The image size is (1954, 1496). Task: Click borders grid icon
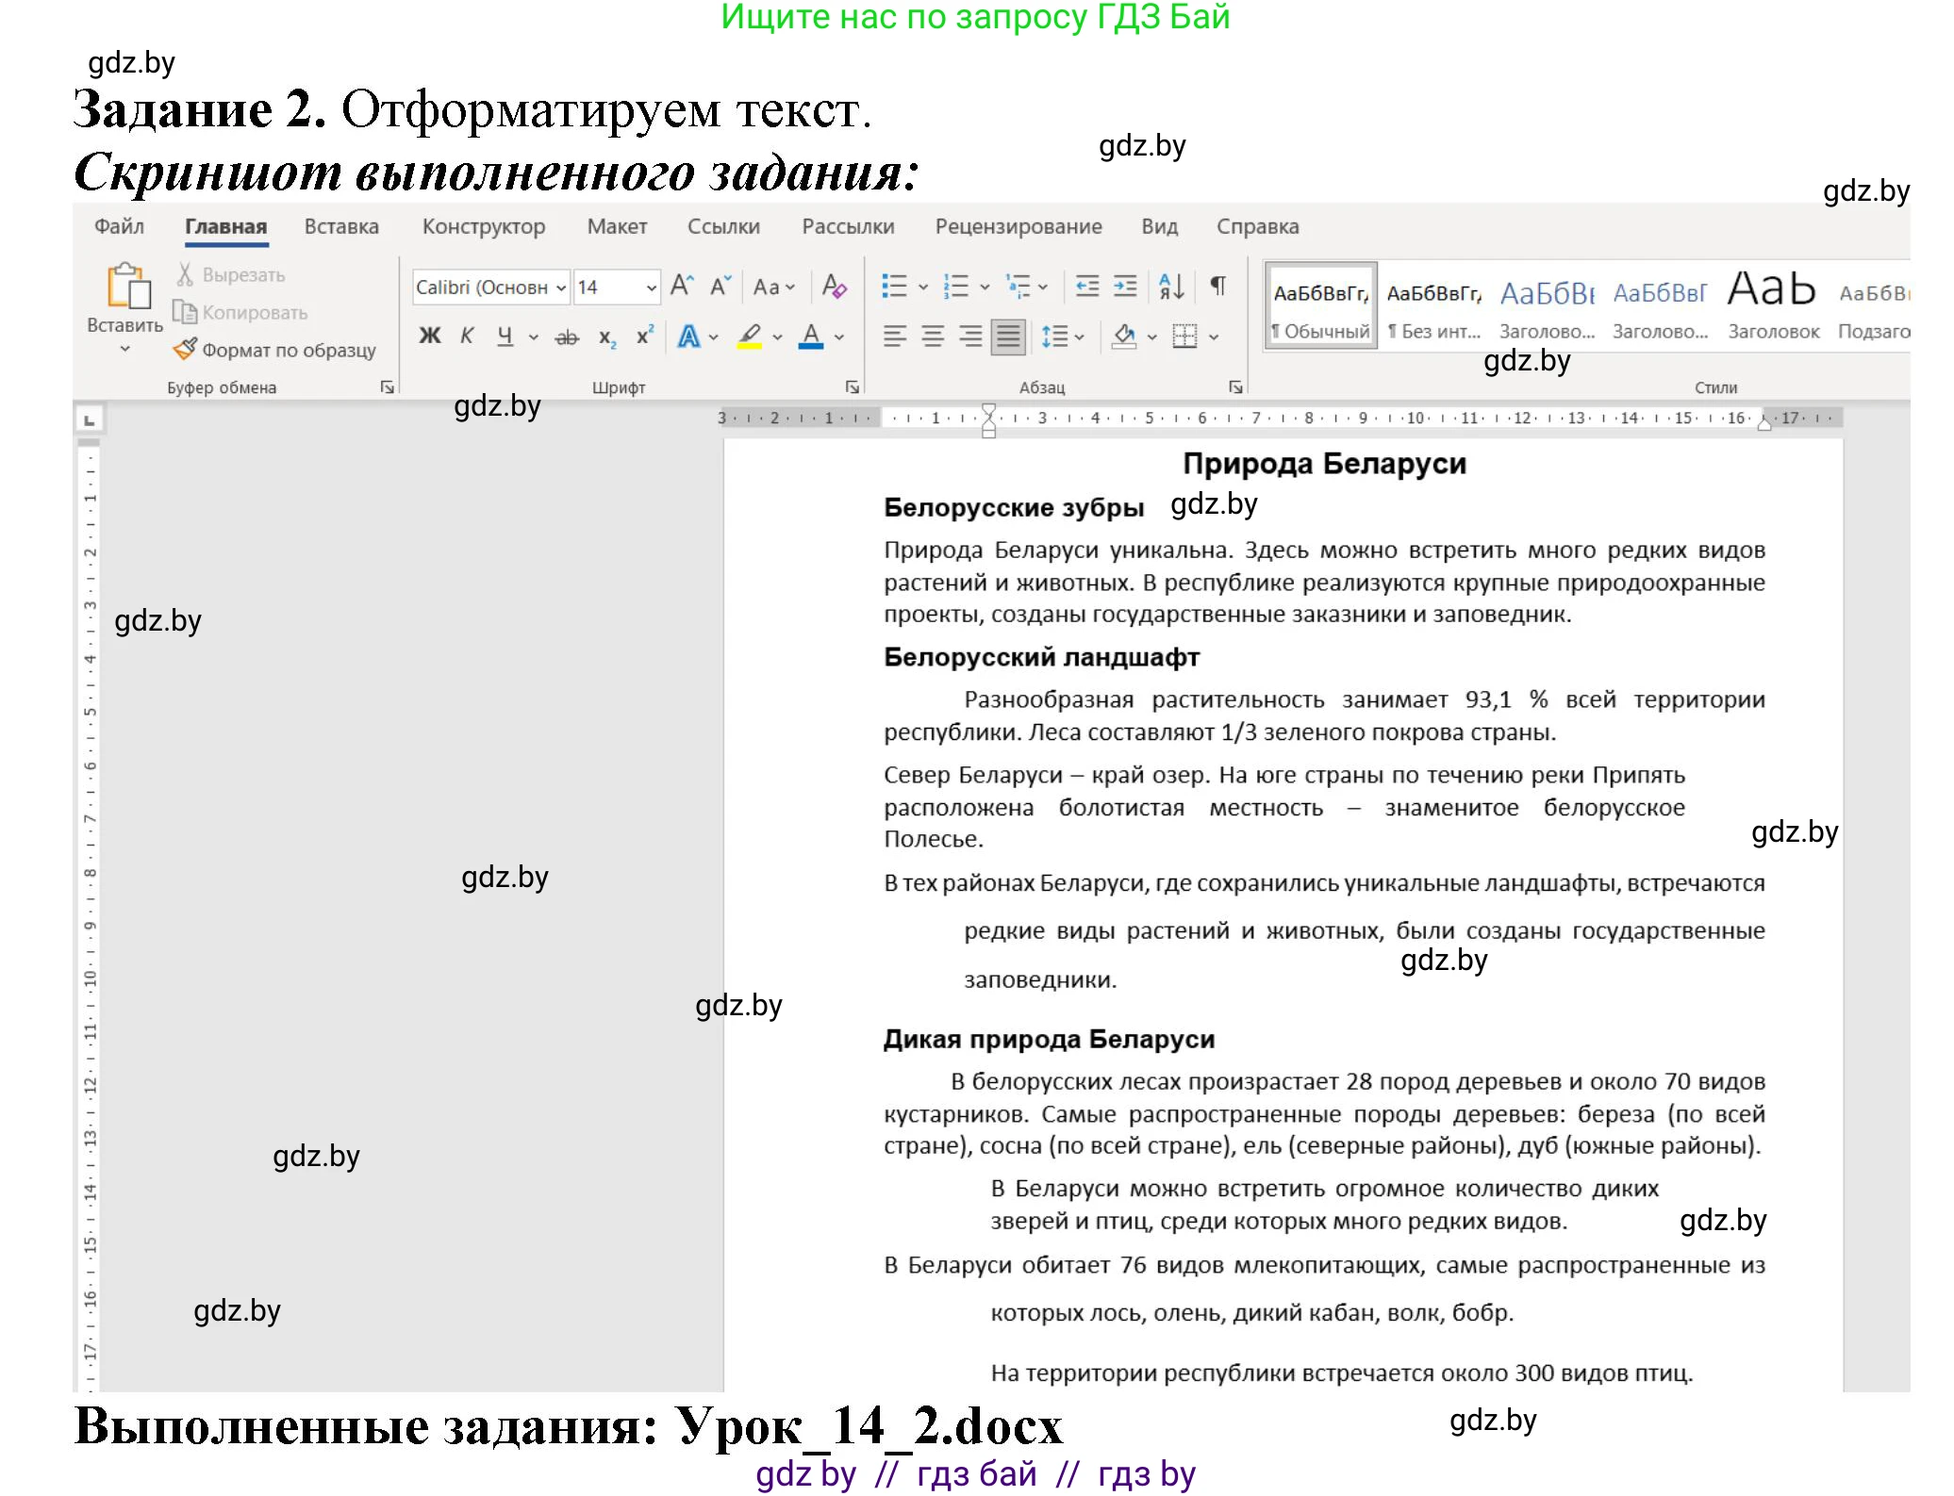[x=1184, y=337]
